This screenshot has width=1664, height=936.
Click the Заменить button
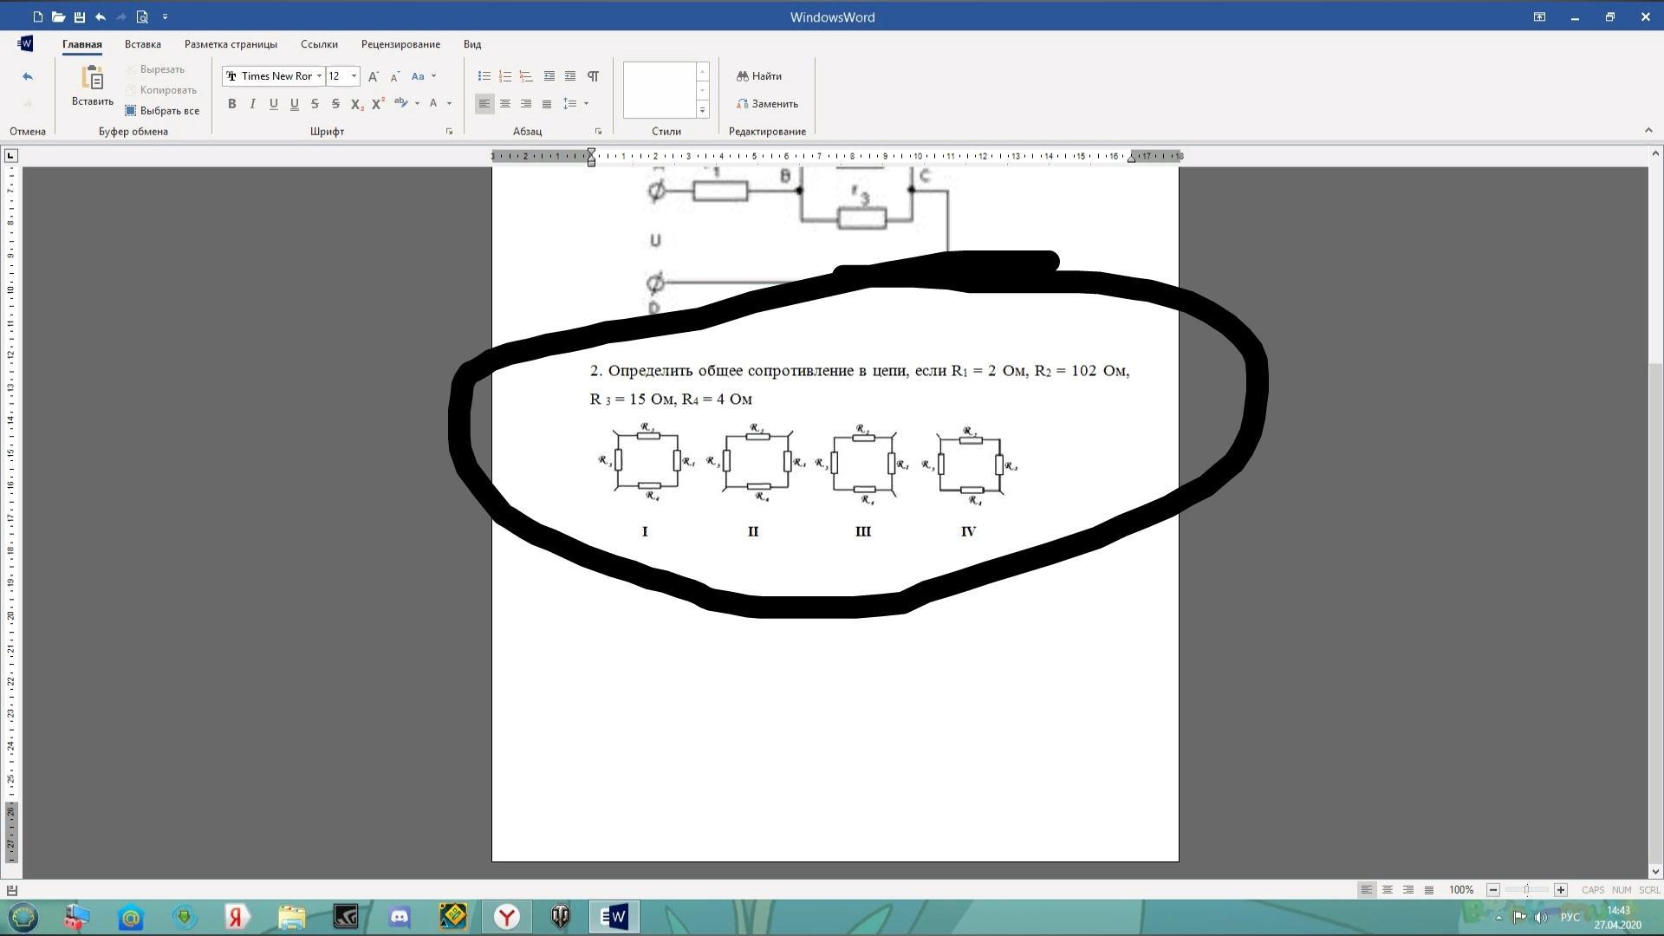(767, 104)
